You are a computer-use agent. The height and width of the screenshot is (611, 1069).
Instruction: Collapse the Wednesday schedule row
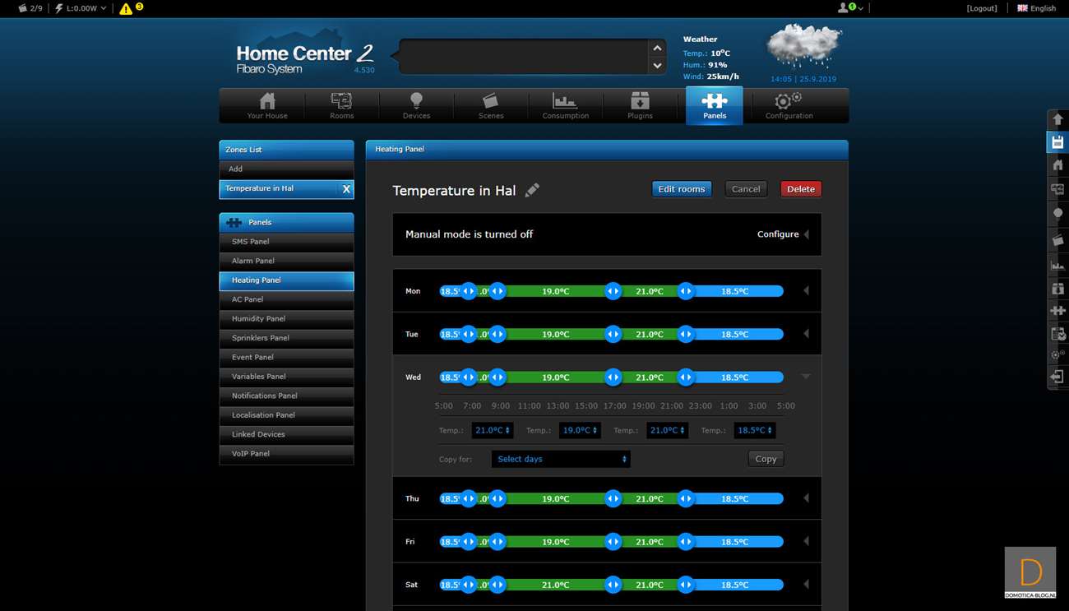click(806, 377)
